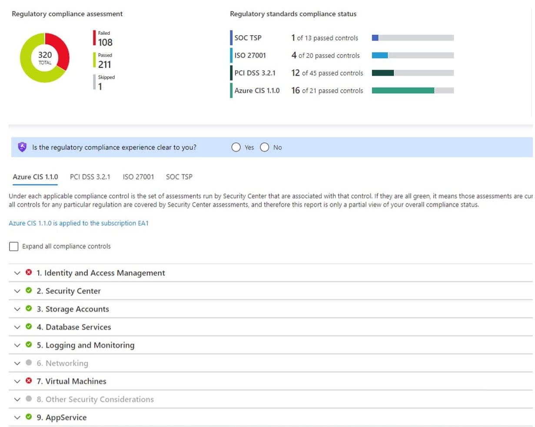Click the green passed icon beside Security Center
Viewport: 535px width, 427px height.
[x=29, y=290]
